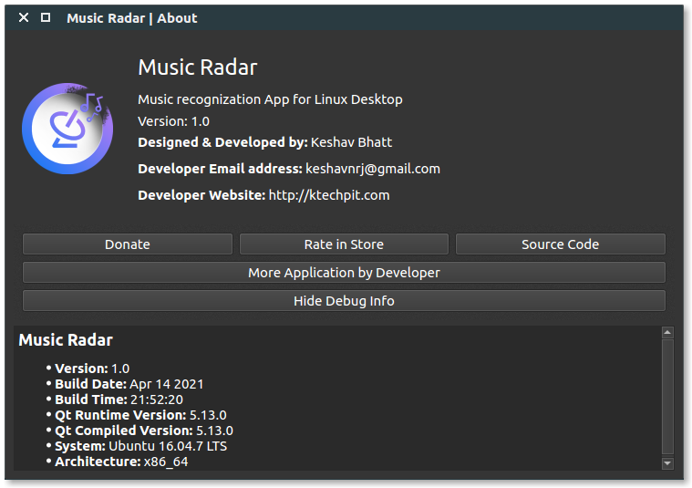Screen dimensions: 692x488
Task: Maximize the About window
Action: point(46,17)
